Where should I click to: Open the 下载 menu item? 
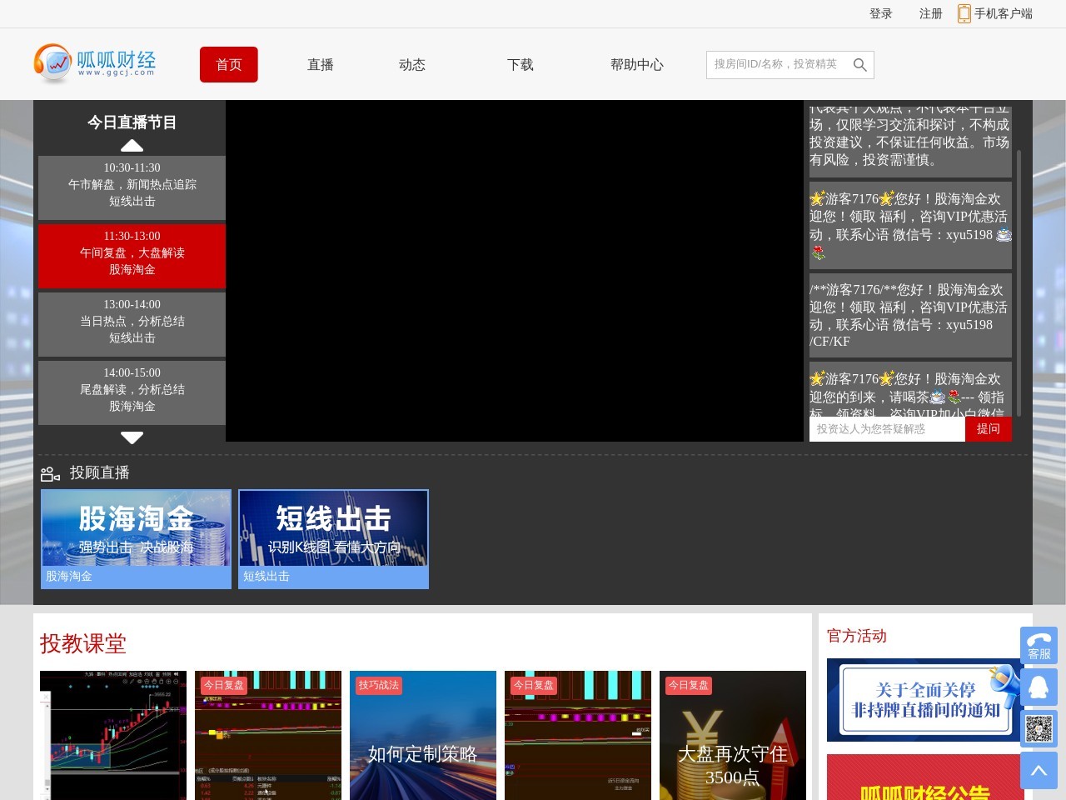click(x=520, y=64)
